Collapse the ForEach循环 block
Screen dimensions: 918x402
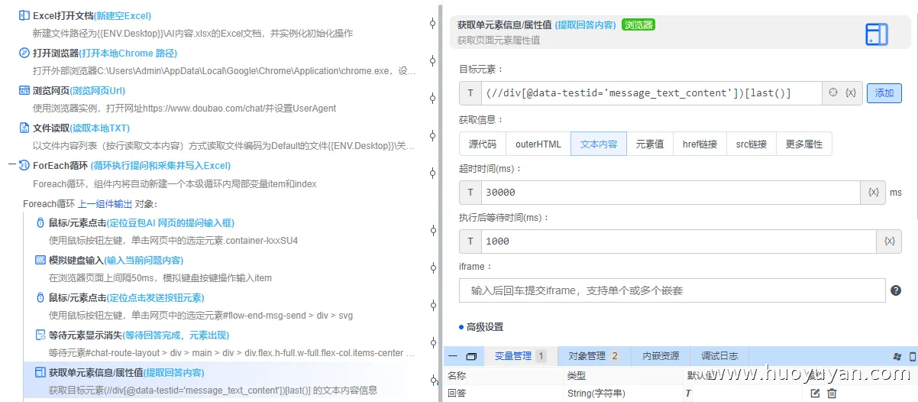(x=11, y=165)
